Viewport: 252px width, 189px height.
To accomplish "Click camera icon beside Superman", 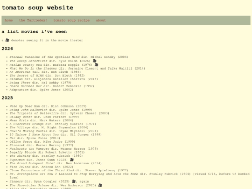I will 72,160.
